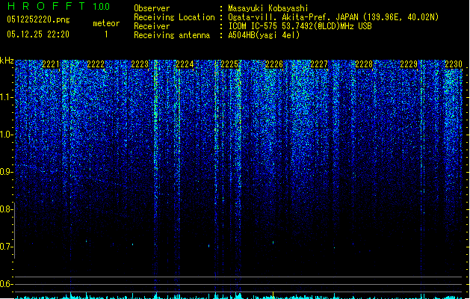This screenshot has width=470, height=299.
Task: Click the 1.0 kHz axis tick label
Action: point(6,135)
